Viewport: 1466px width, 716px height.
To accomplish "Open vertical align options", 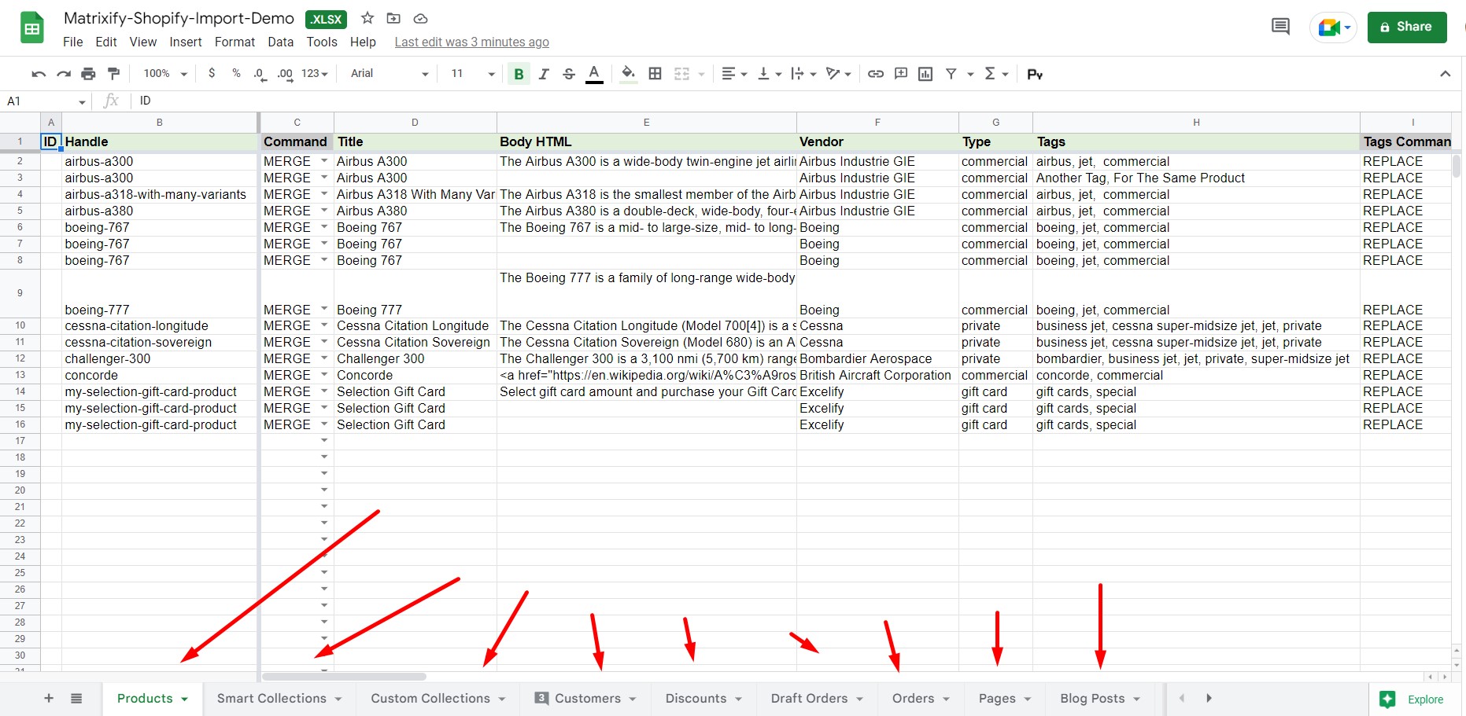I will [769, 74].
